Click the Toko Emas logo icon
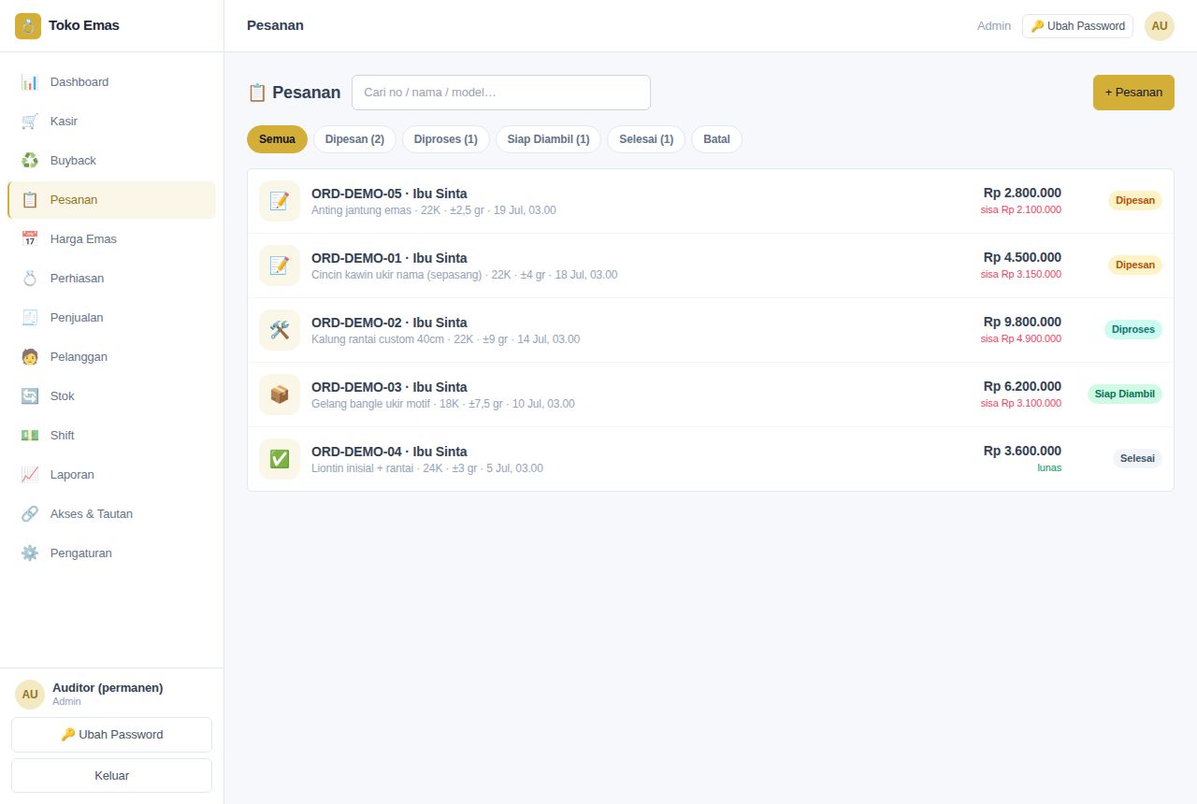This screenshot has height=804, width=1197. 28,26
